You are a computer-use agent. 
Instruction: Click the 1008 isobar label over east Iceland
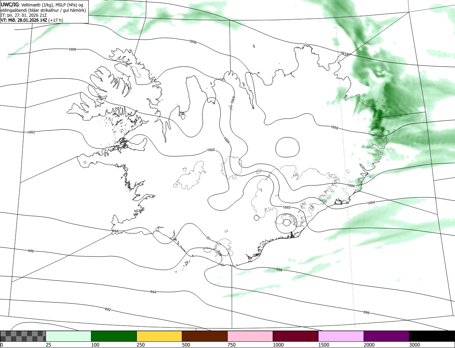[x=334, y=127]
